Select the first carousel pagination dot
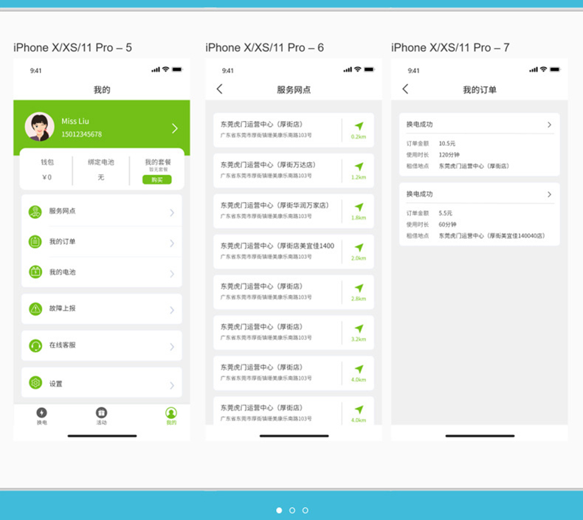The width and height of the screenshot is (583, 520). point(279,510)
